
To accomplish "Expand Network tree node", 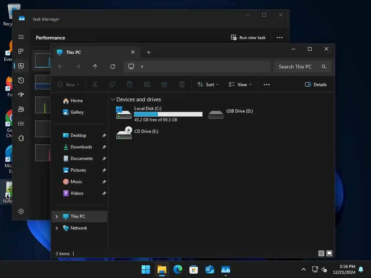I will point(57,228).
